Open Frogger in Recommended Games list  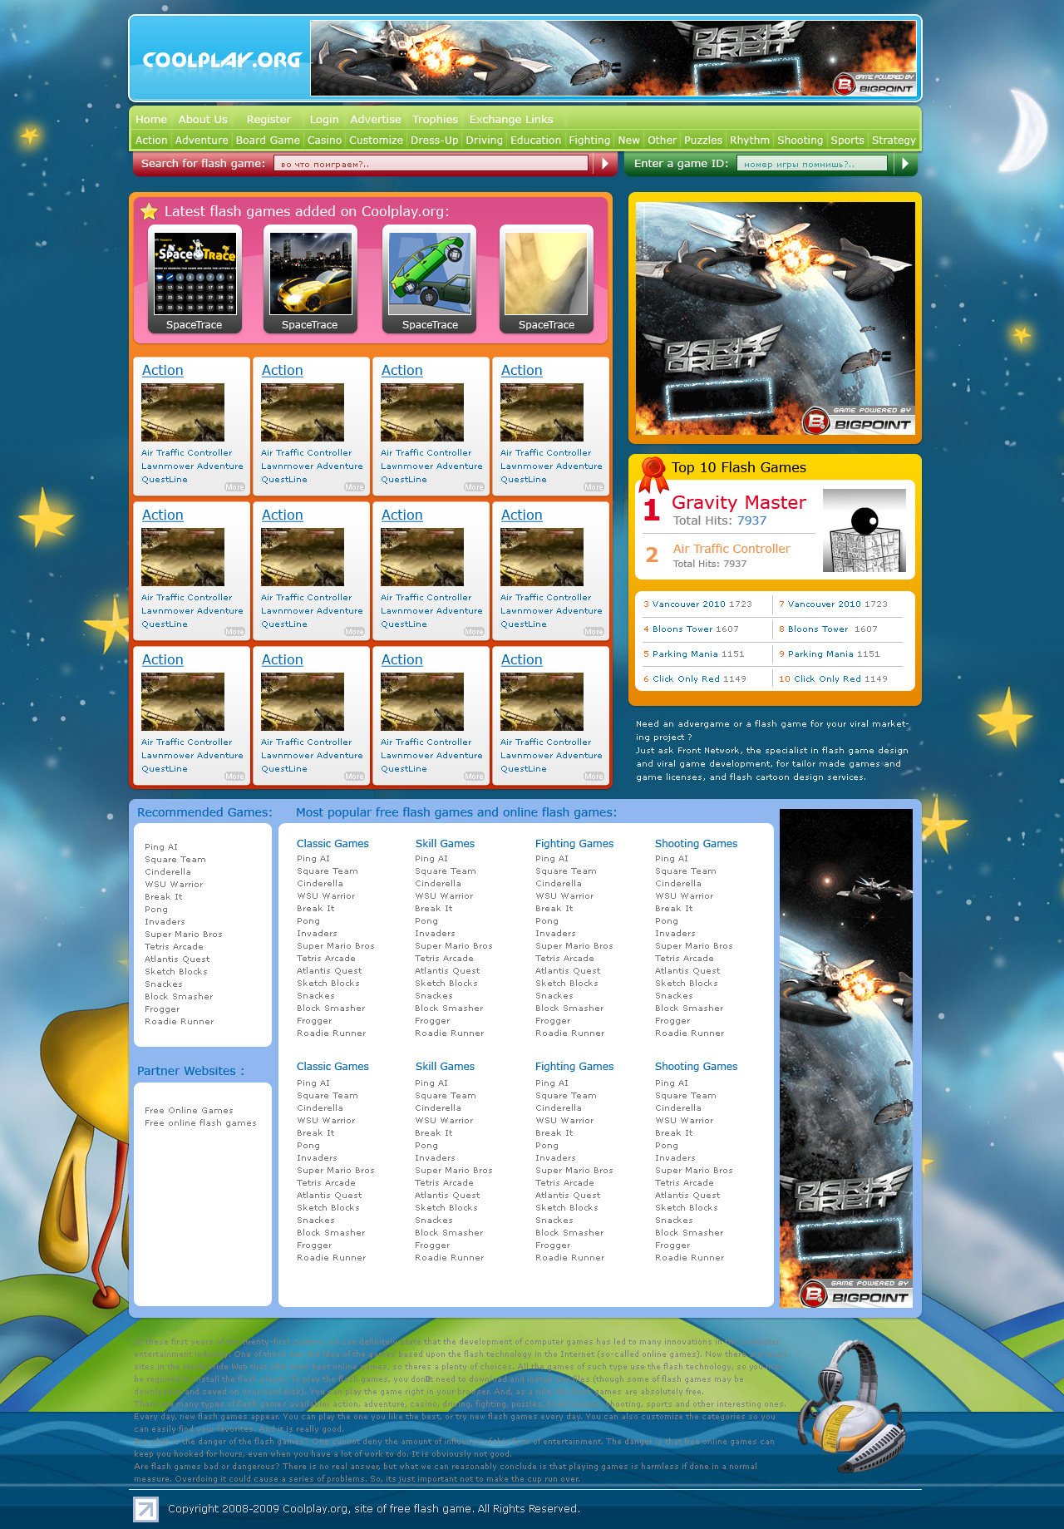click(x=162, y=1009)
